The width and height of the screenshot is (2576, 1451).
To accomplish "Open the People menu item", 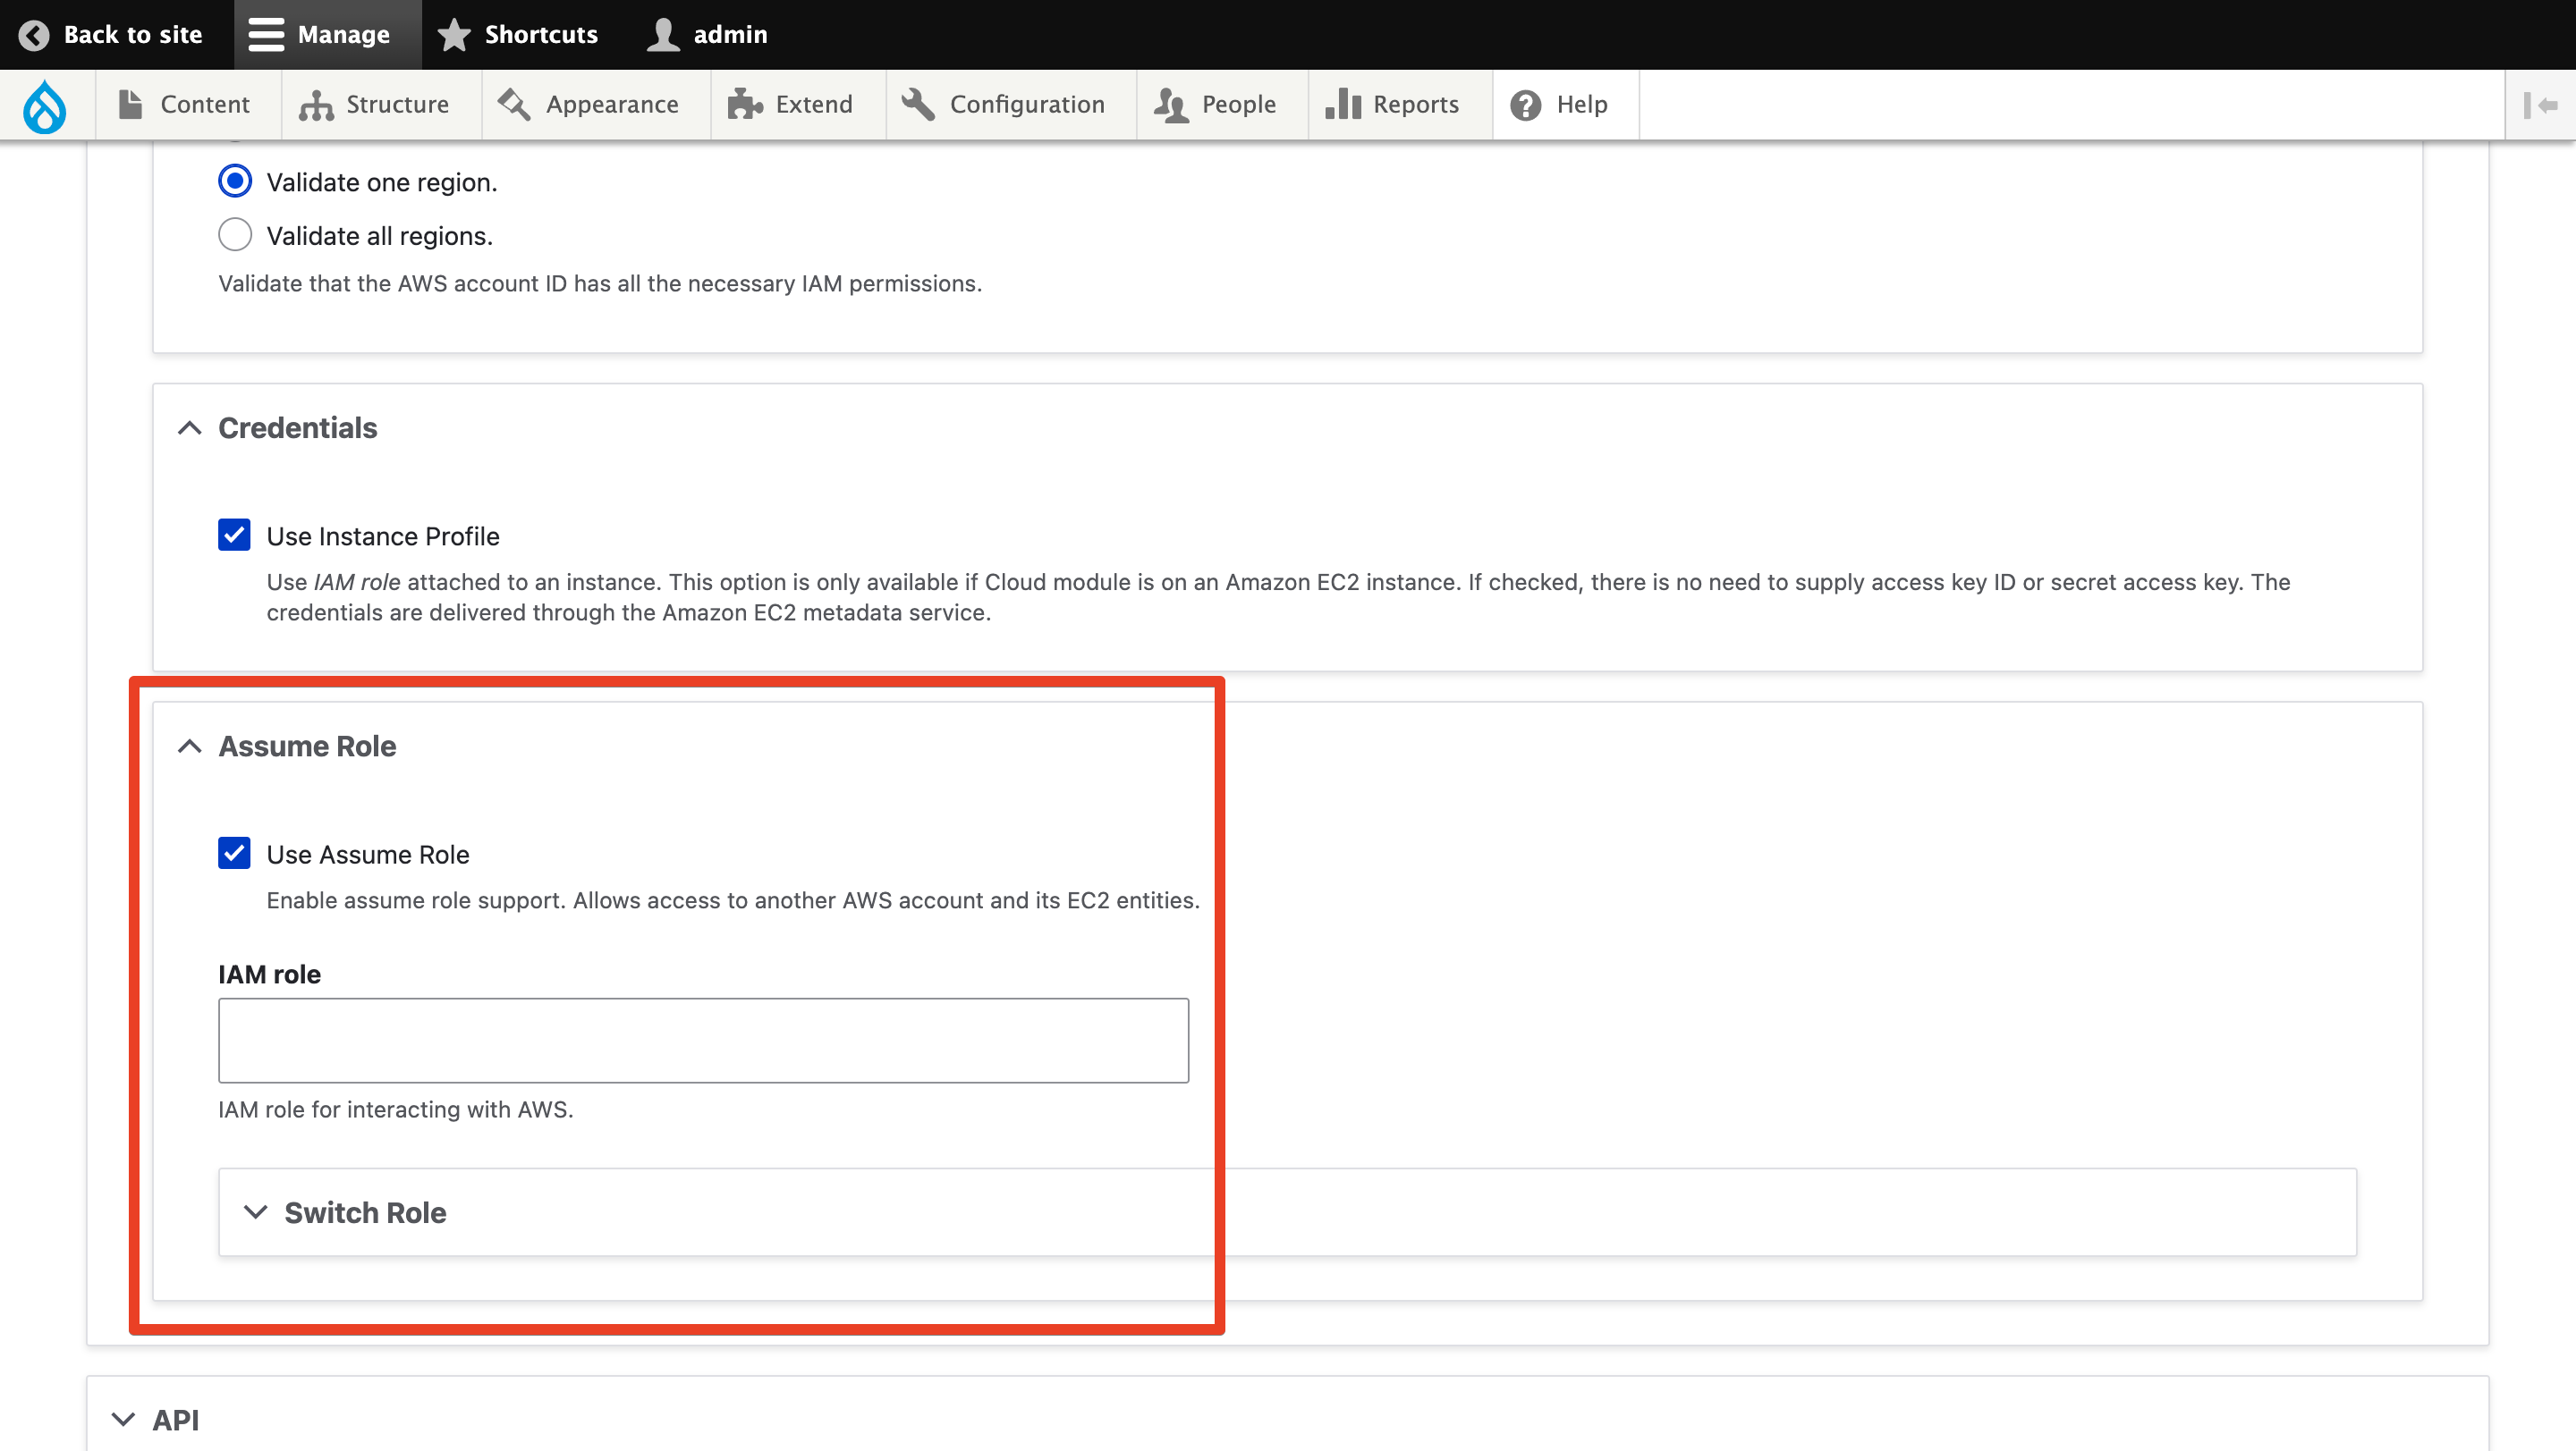I will [x=1216, y=105].
